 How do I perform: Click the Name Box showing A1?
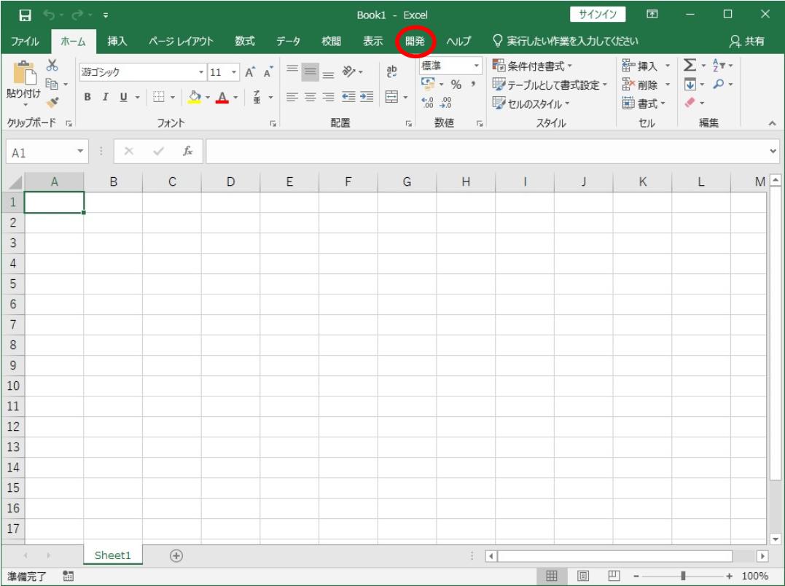pyautogui.click(x=44, y=154)
